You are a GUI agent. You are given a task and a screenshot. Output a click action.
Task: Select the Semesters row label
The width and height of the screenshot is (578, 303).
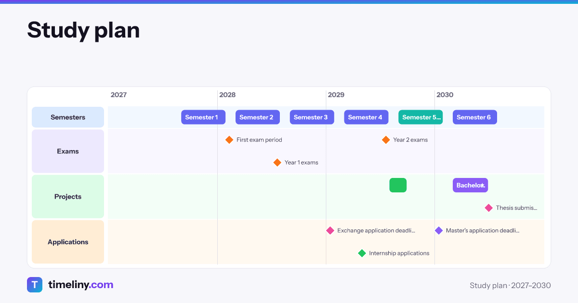[x=68, y=117]
